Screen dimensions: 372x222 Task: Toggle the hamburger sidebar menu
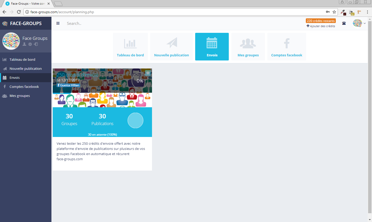58,23
